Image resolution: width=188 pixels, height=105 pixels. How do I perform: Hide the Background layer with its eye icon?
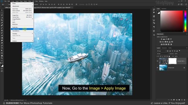pyautogui.click(x=157, y=68)
